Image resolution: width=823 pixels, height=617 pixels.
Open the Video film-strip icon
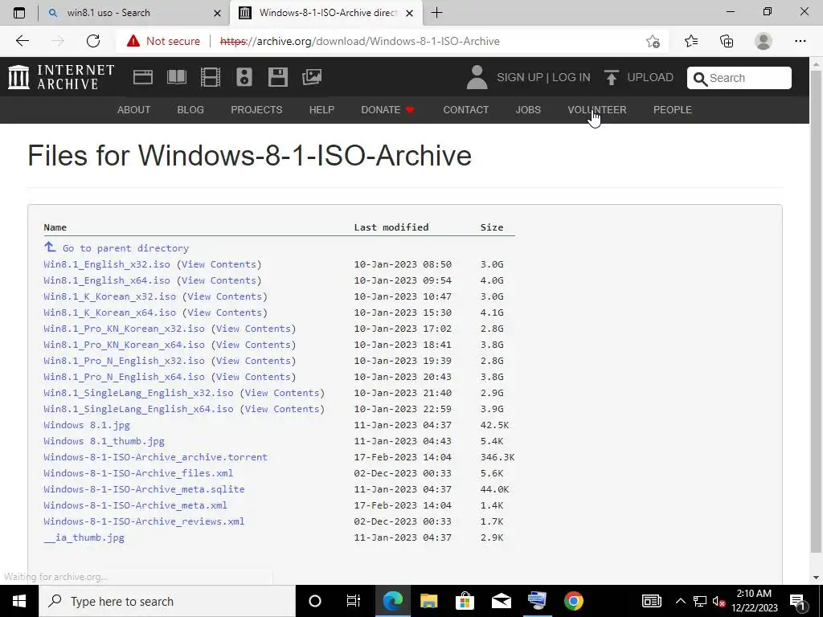(x=211, y=77)
